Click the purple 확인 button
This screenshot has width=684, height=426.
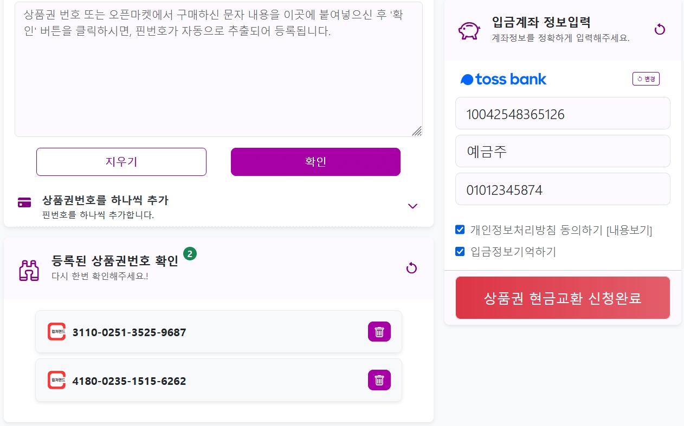point(315,162)
